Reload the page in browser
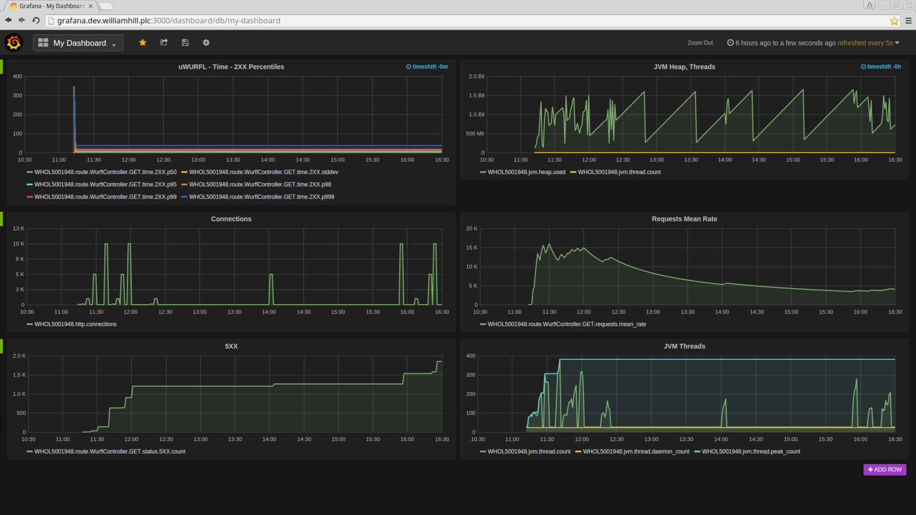 click(x=36, y=20)
